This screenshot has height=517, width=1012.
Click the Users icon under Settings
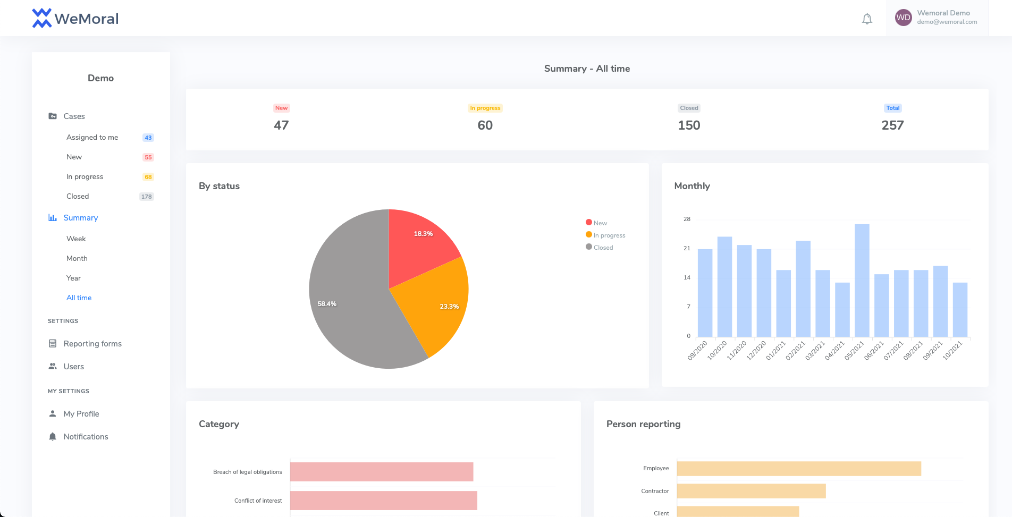pyautogui.click(x=53, y=366)
